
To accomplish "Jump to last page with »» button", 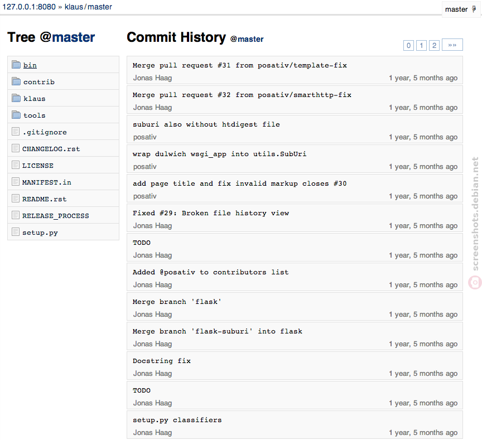I will coord(452,45).
